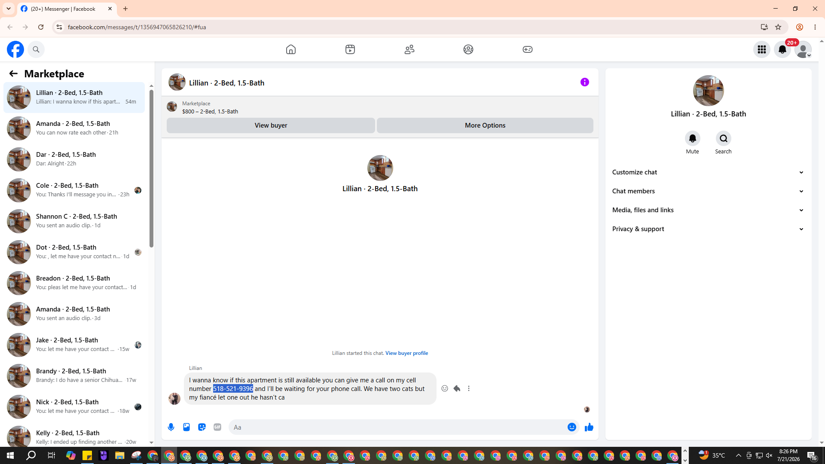Expand Media, files and links section
This screenshot has width=825, height=464.
click(x=708, y=210)
